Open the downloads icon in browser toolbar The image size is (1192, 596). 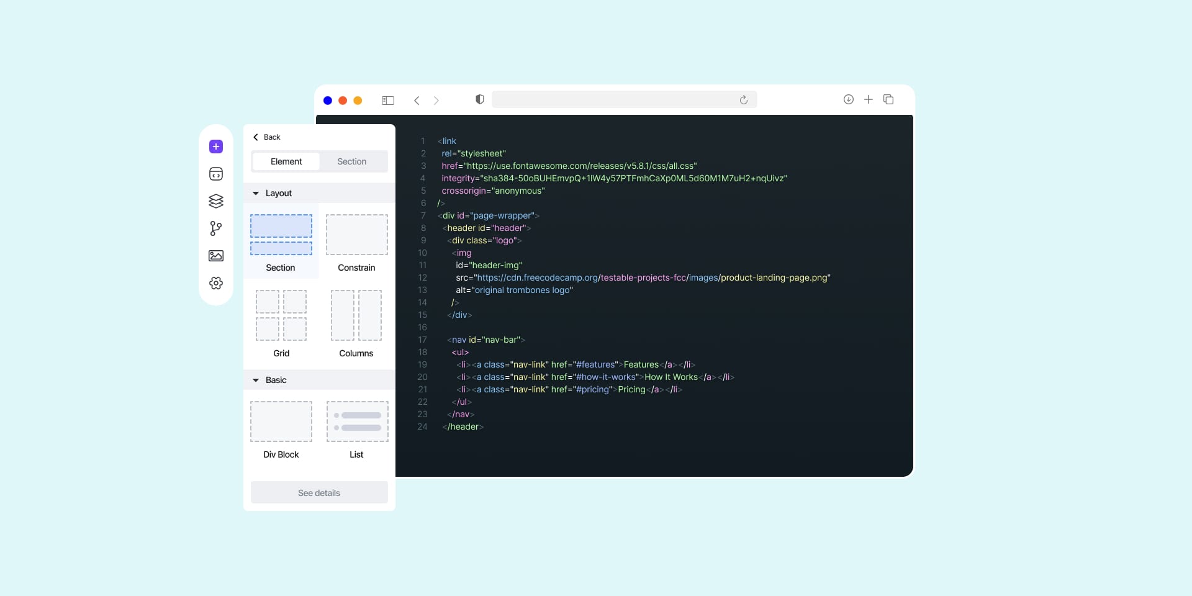(x=848, y=99)
